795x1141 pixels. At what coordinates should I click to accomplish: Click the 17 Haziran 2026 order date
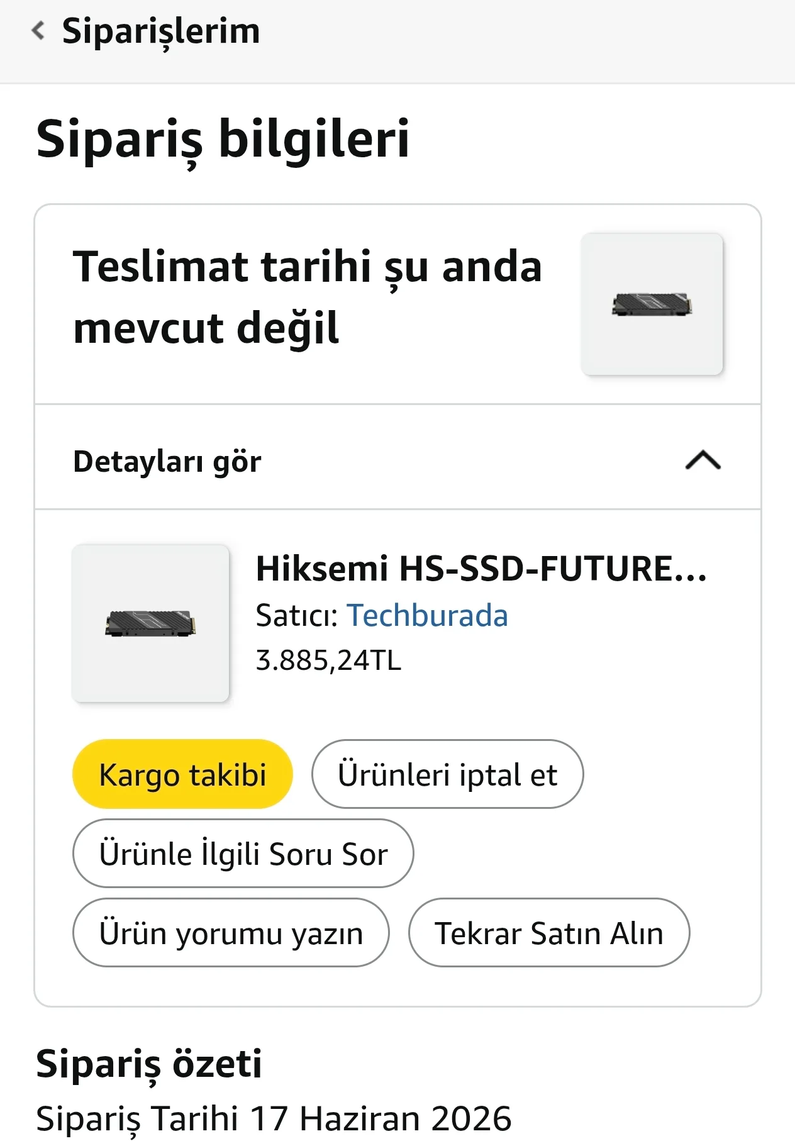[x=381, y=1119]
